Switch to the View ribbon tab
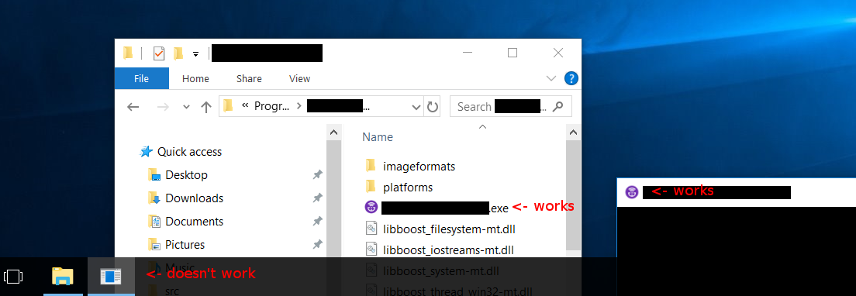856x296 pixels. click(x=300, y=78)
